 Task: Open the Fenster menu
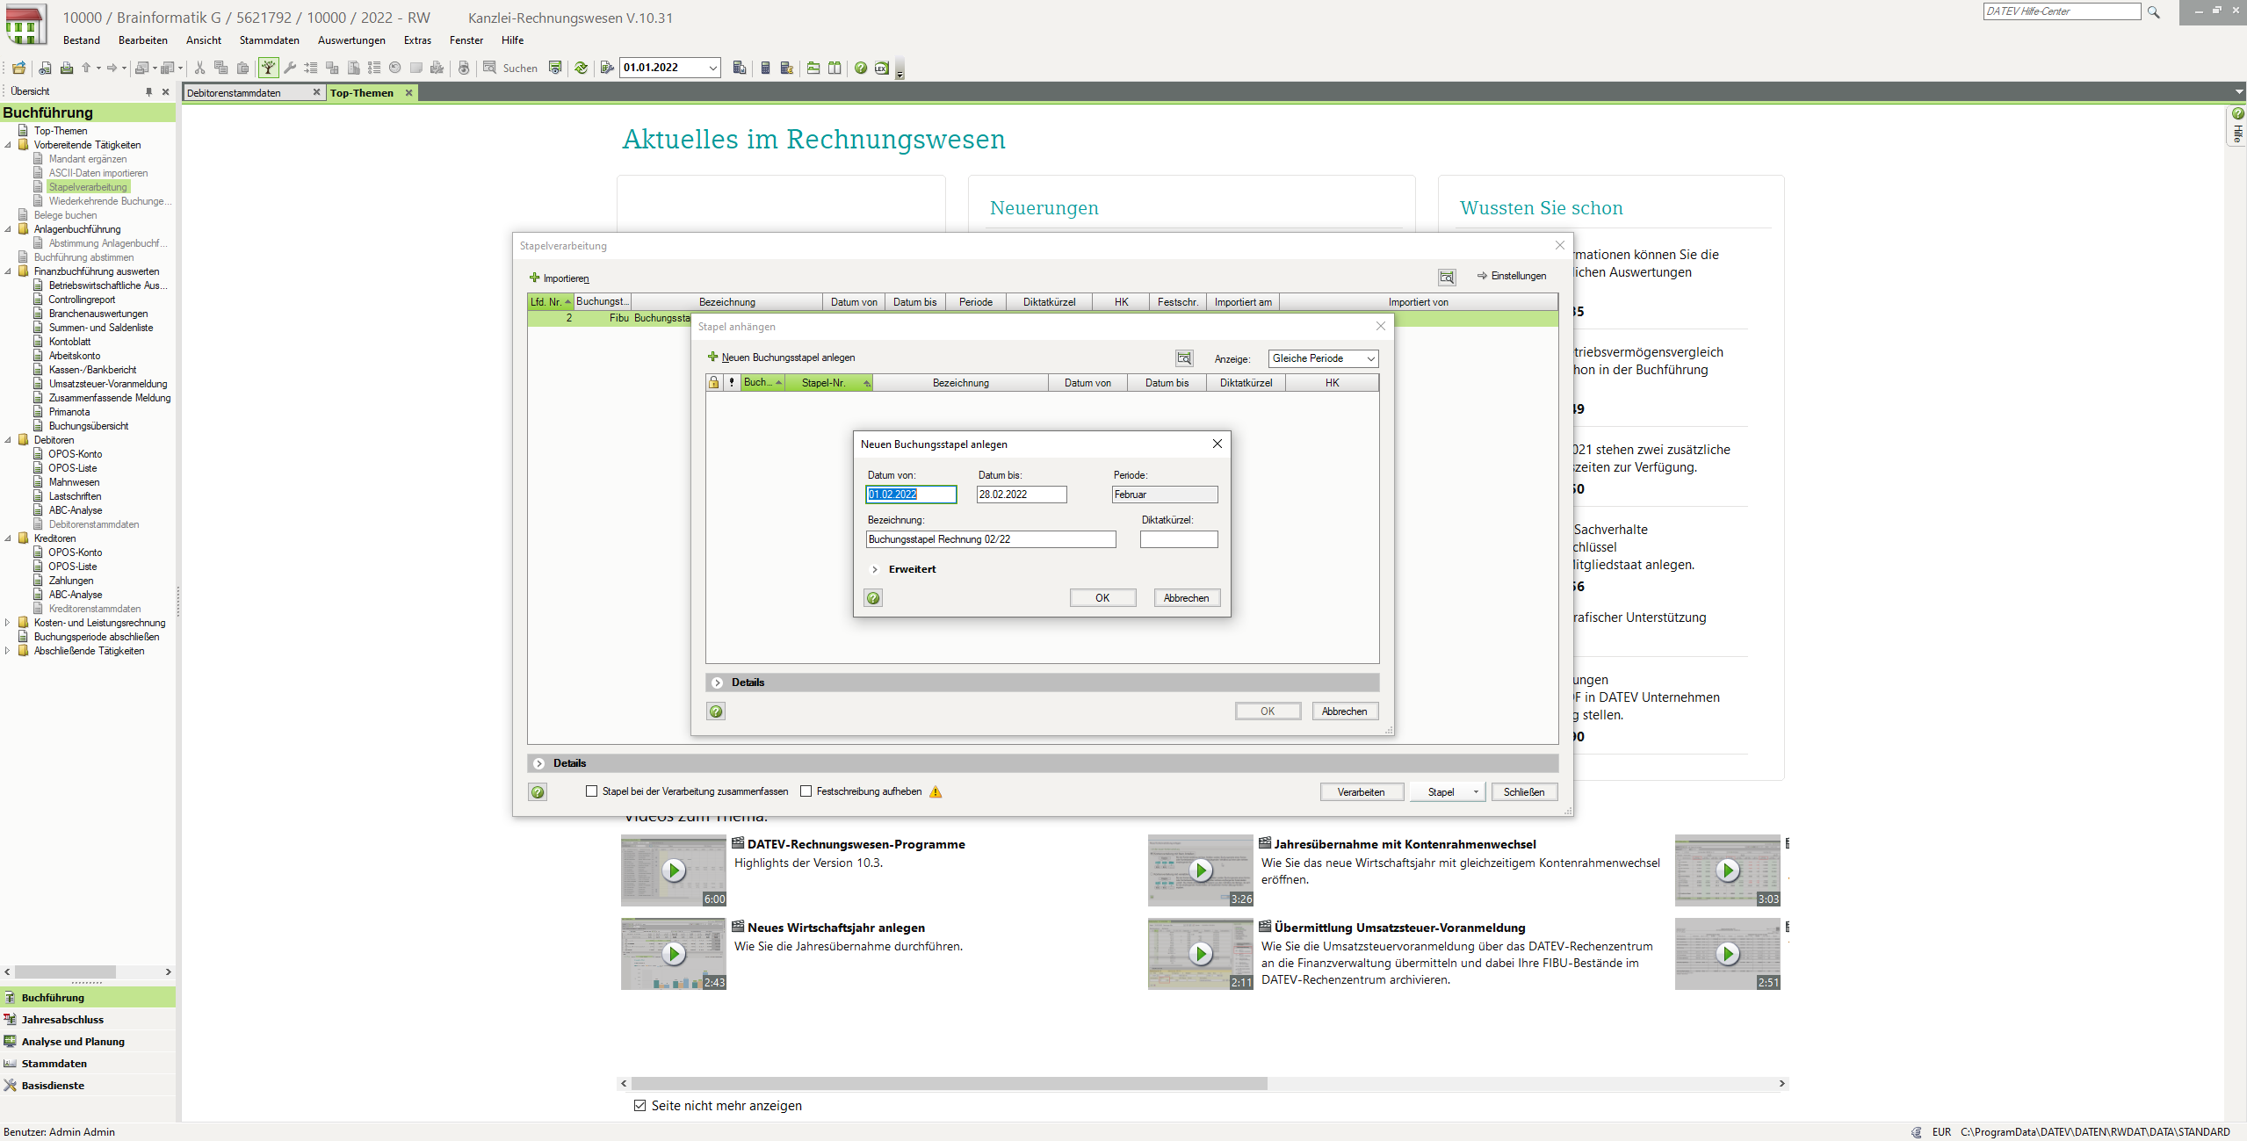click(466, 40)
